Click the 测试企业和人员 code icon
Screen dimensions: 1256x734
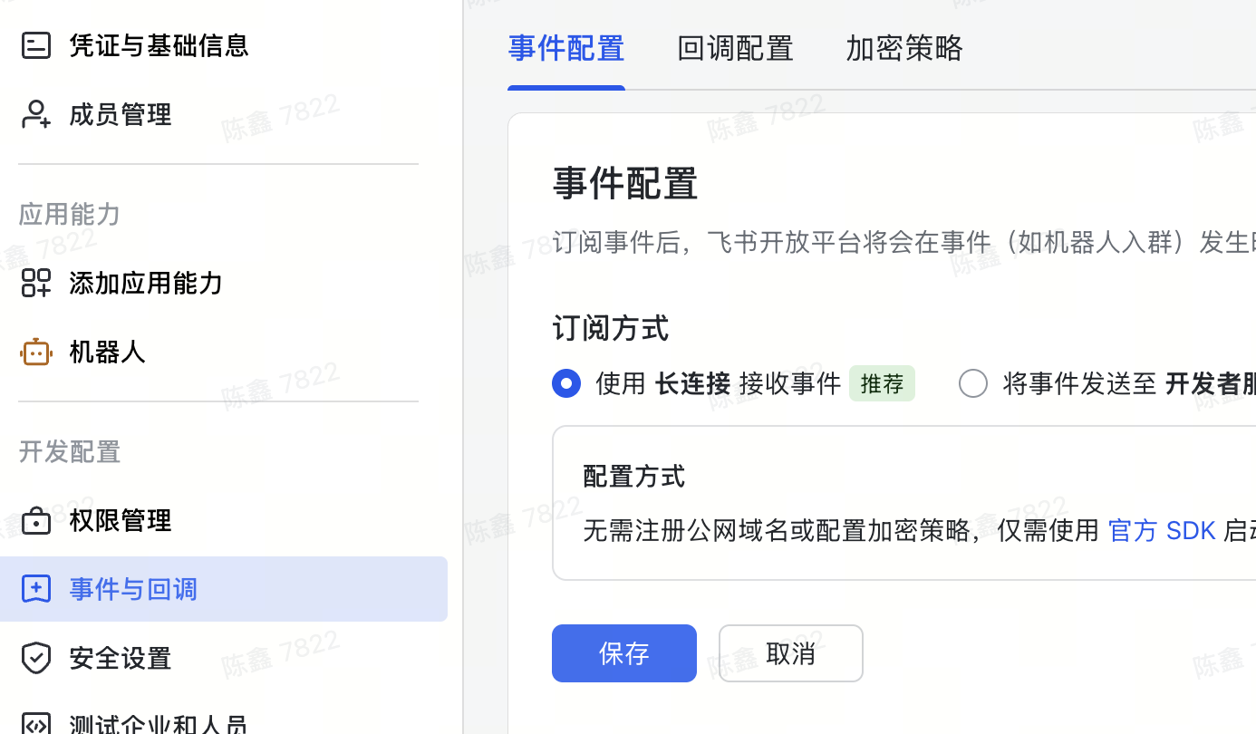pos(36,724)
